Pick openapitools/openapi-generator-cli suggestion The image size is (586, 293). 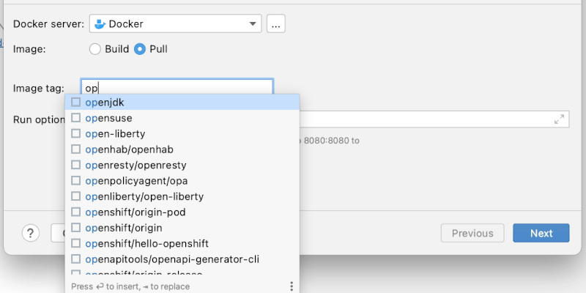click(x=172, y=259)
